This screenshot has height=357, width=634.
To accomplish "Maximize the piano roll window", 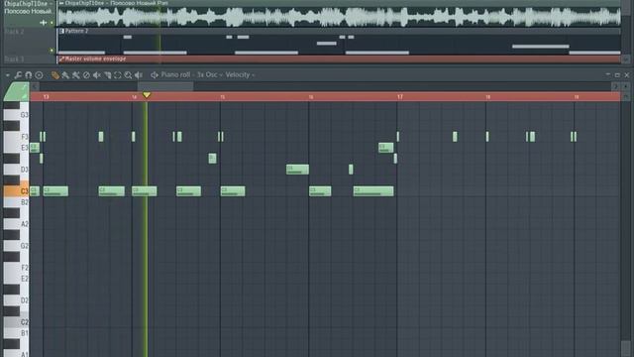I will [x=617, y=75].
